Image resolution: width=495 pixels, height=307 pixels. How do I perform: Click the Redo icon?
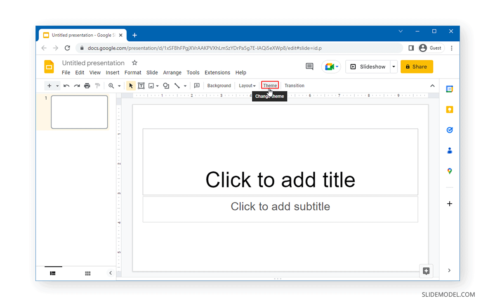coord(77,86)
